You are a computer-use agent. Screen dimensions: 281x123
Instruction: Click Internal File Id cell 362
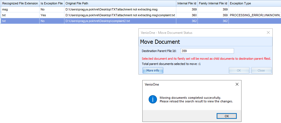(x=187, y=21)
